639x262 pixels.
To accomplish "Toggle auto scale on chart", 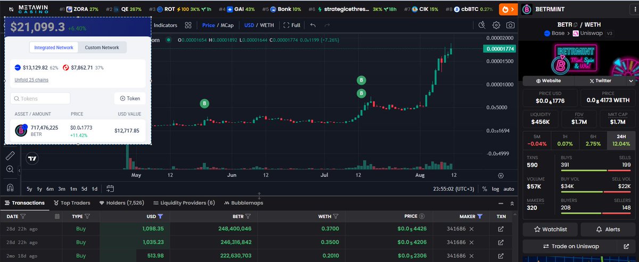I will pos(509,189).
